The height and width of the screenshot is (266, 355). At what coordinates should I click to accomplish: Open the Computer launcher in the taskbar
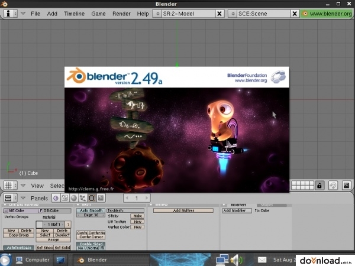point(33,260)
